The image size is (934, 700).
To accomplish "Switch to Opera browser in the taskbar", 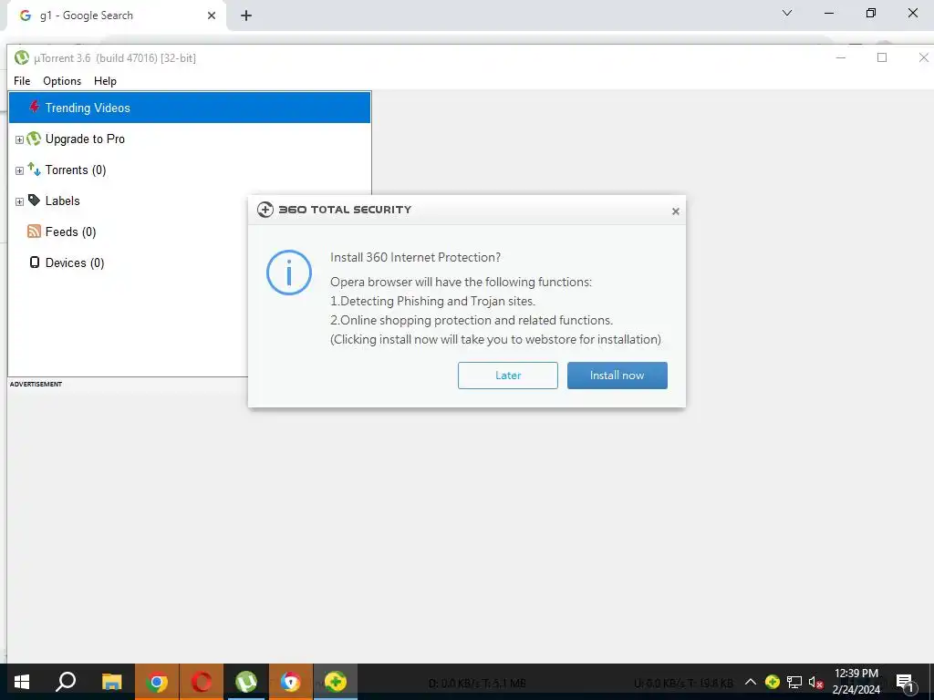I will pos(202,682).
